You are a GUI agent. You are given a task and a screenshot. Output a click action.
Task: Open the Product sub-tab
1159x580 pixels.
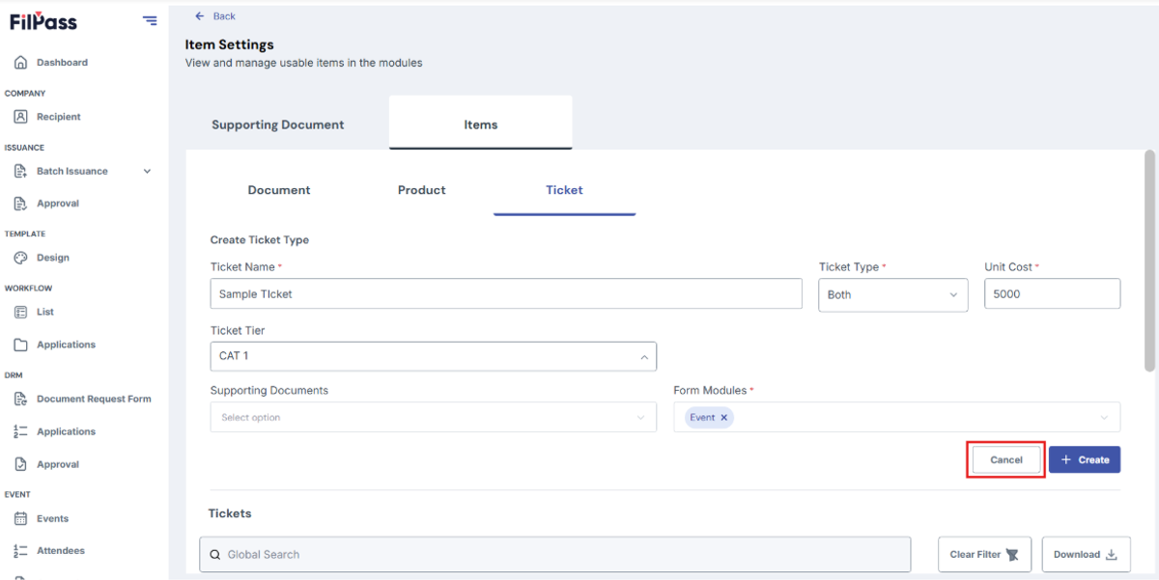pyautogui.click(x=422, y=190)
